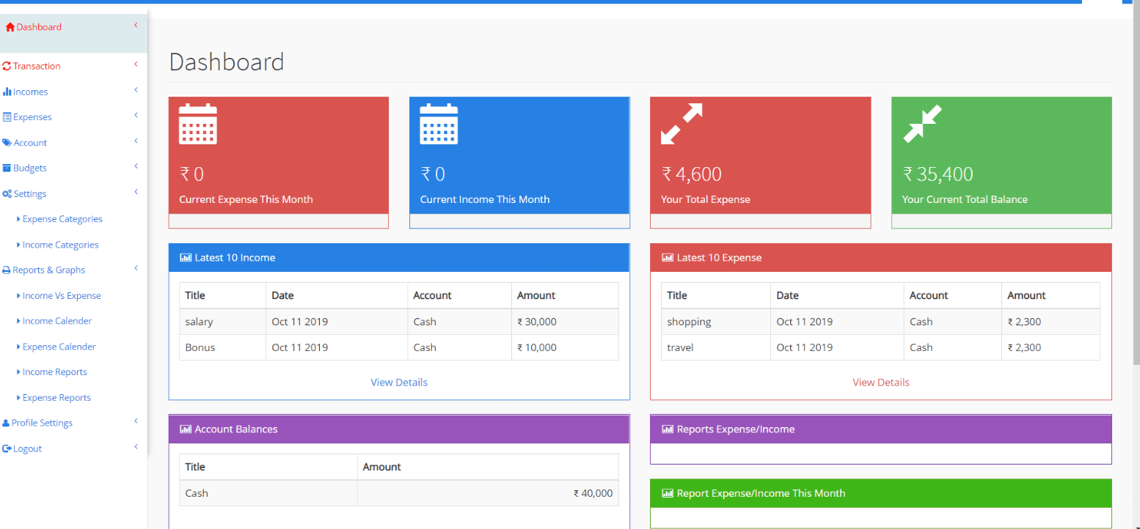The height and width of the screenshot is (529, 1140).
Task: Click the converging arrows icon on Total Balance card
Action: 921,125
